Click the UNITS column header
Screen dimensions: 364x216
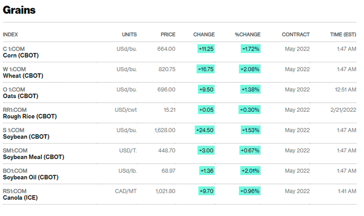(x=129, y=34)
